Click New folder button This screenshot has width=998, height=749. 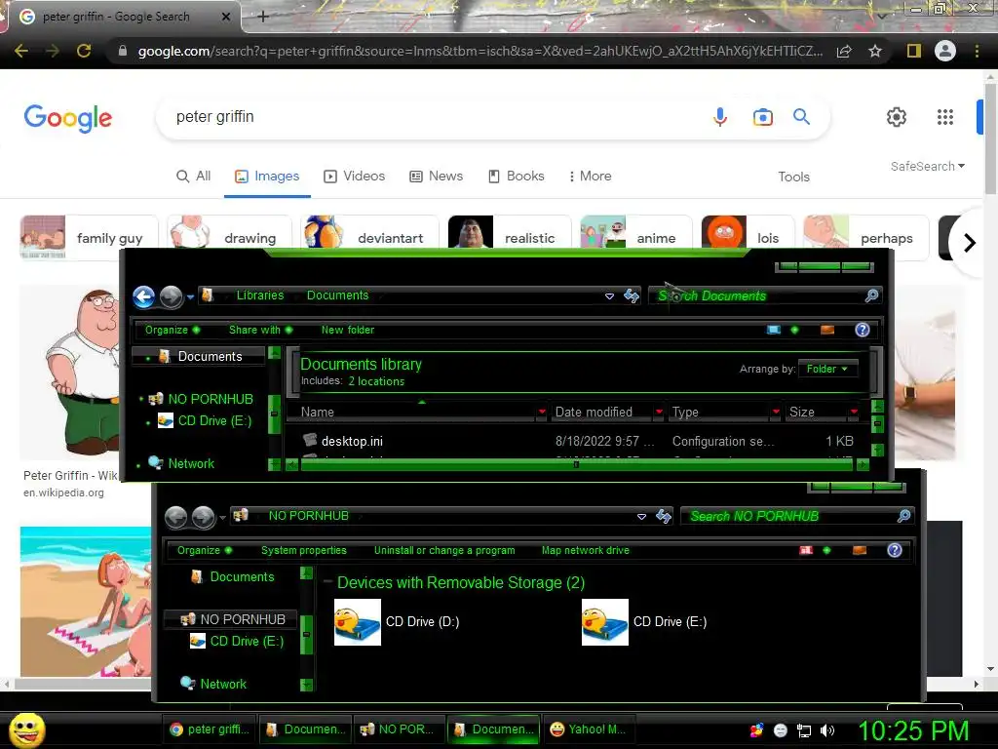click(x=348, y=330)
